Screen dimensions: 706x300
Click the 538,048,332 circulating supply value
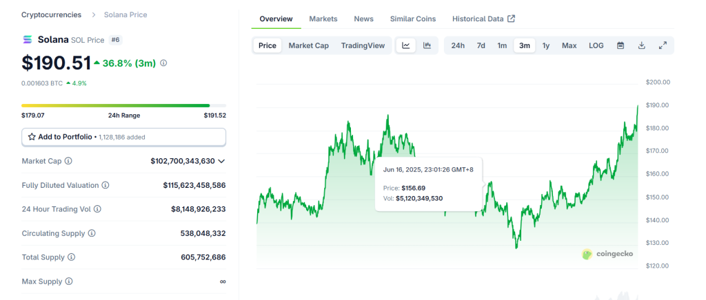click(203, 233)
